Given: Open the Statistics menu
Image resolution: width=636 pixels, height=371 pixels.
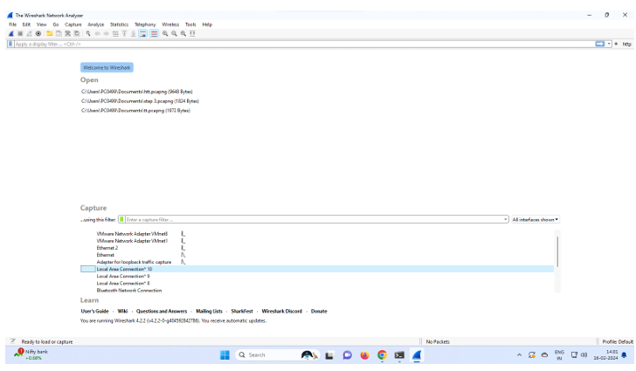Looking at the screenshot, I should click(x=119, y=24).
